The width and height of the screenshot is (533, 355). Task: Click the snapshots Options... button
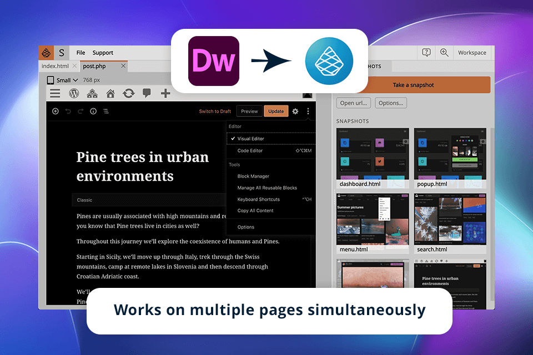[391, 103]
